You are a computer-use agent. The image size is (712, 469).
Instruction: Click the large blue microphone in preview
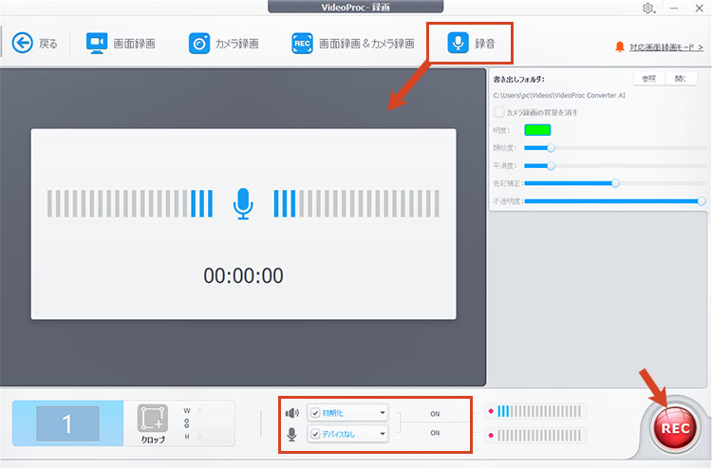pyautogui.click(x=243, y=204)
